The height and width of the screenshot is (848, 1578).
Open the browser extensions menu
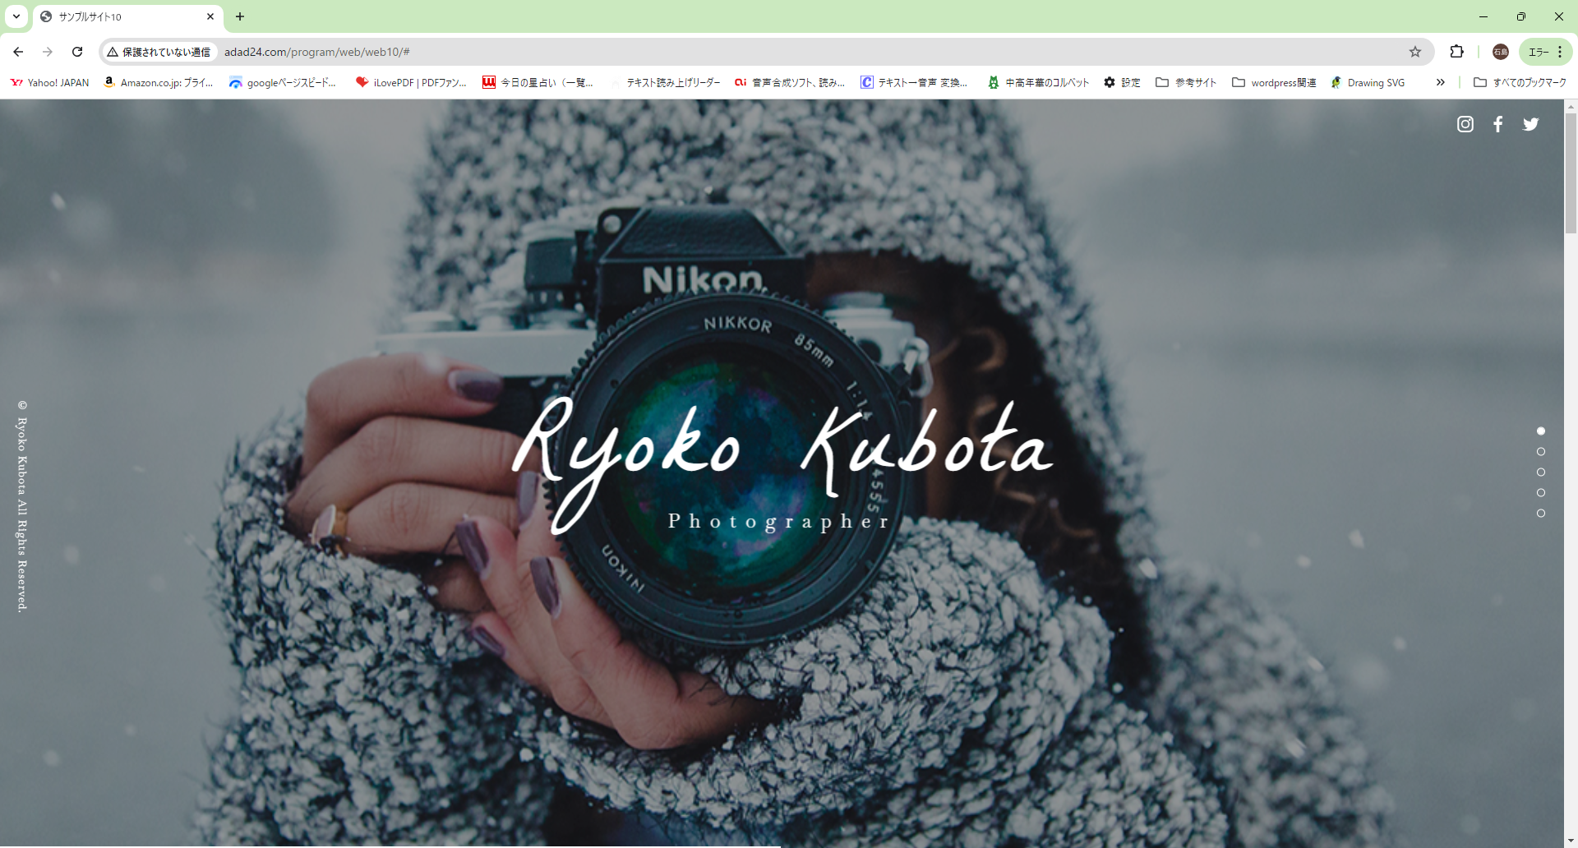[1456, 52]
